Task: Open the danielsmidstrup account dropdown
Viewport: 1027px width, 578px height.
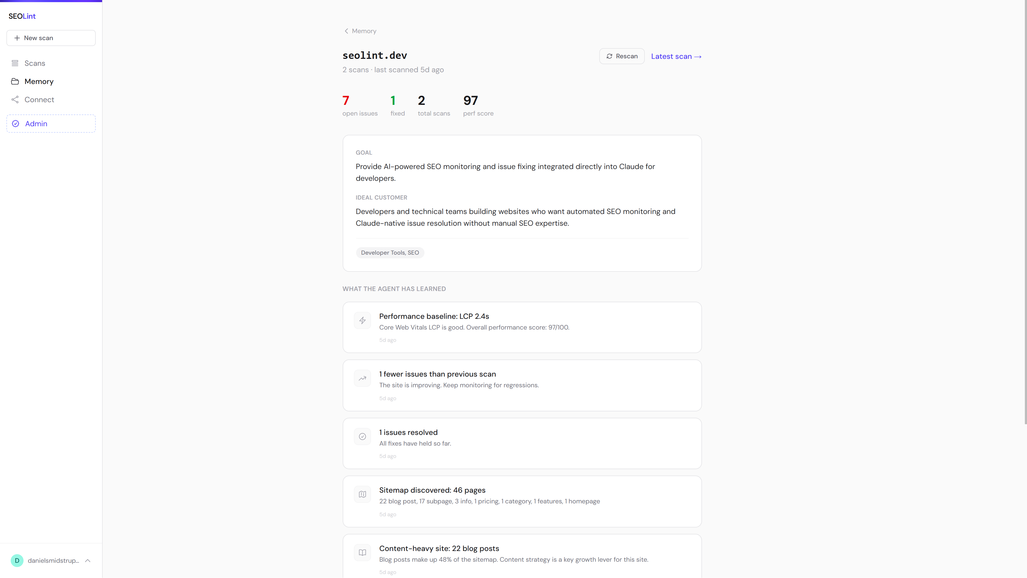Action: 53,560
